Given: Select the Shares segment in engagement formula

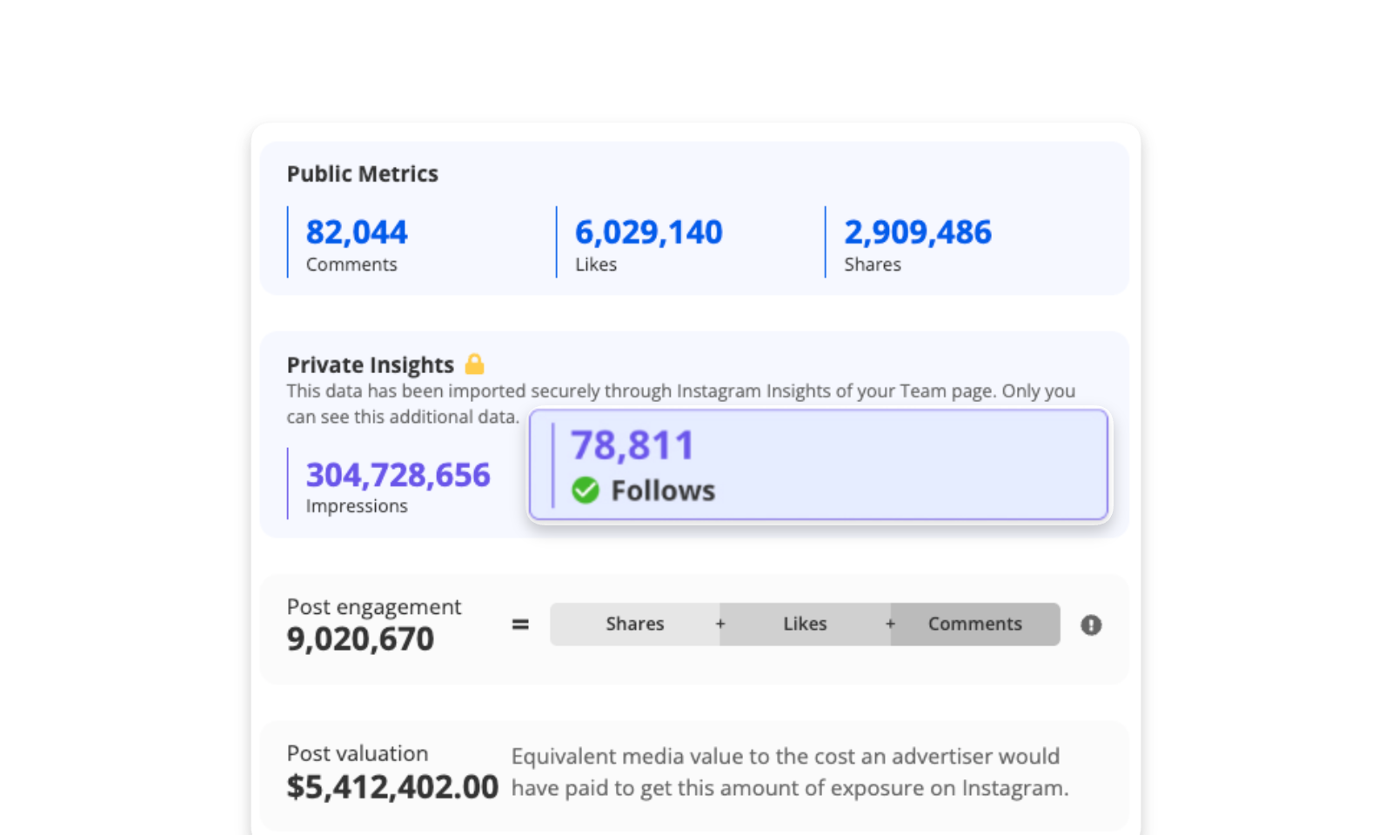Looking at the screenshot, I should 635,624.
